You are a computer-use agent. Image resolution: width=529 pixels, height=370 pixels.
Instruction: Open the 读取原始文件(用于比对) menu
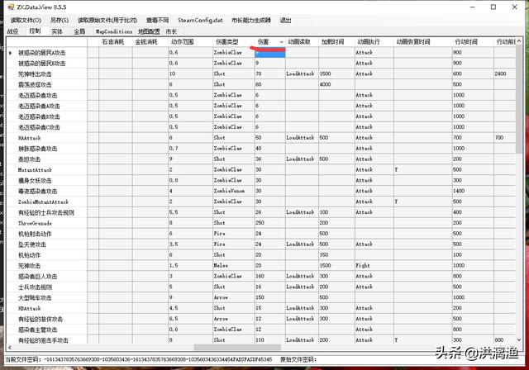coord(119,20)
